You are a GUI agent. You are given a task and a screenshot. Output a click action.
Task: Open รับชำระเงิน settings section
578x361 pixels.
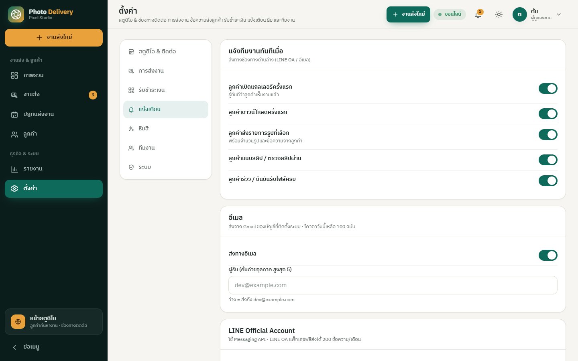pyautogui.click(x=166, y=90)
